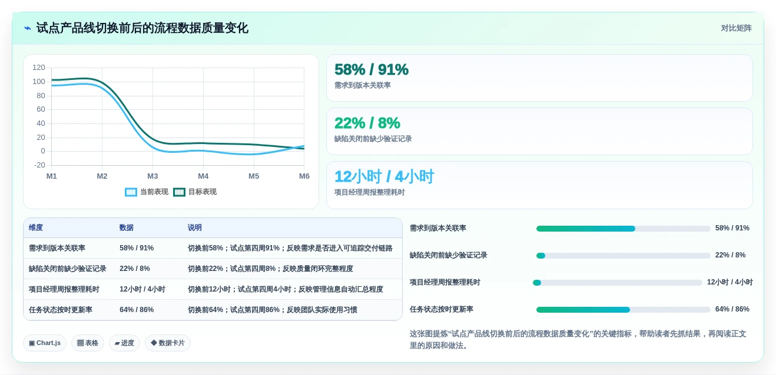Click the M1 axis label on chart
This screenshot has width=776, height=375.
52,176
